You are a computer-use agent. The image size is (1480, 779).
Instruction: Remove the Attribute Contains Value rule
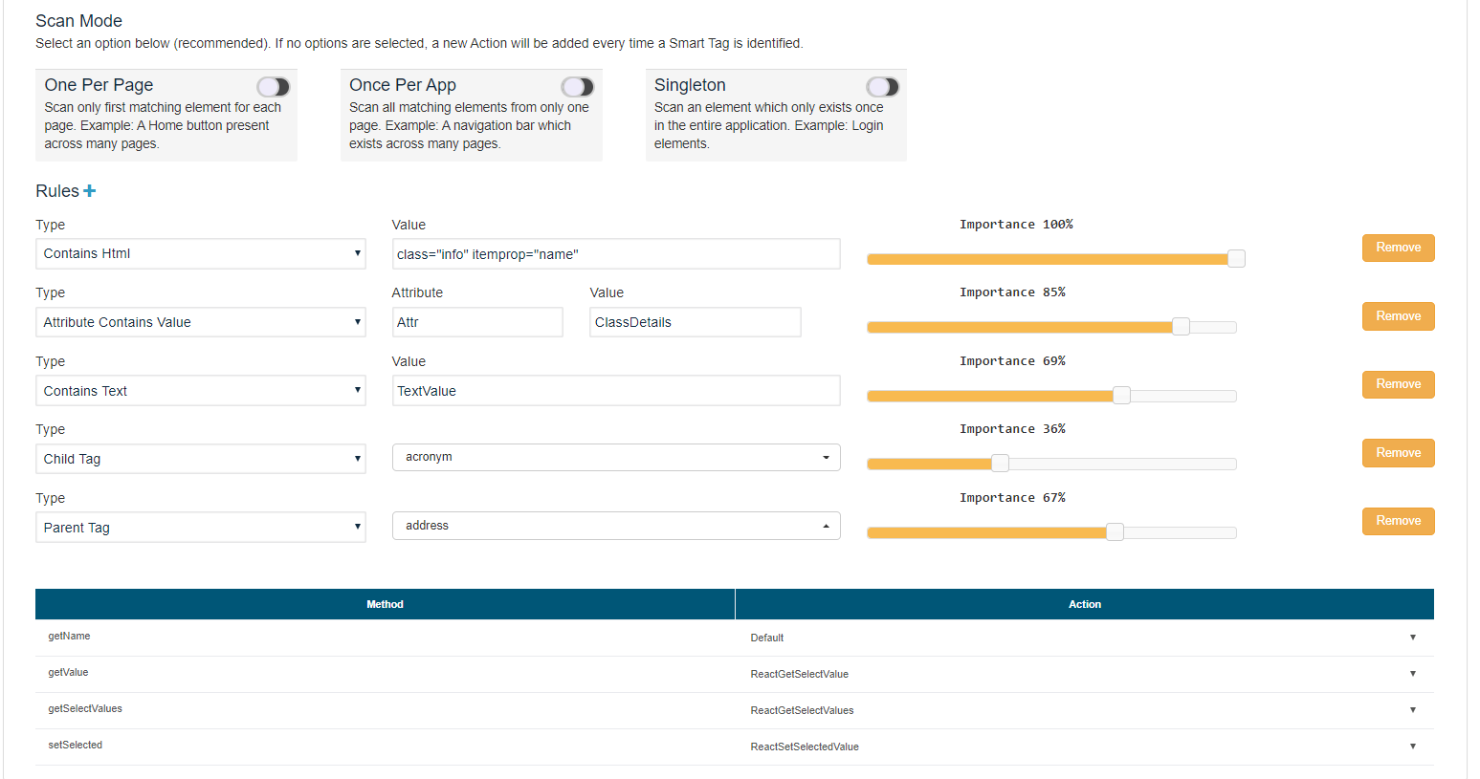click(1398, 316)
